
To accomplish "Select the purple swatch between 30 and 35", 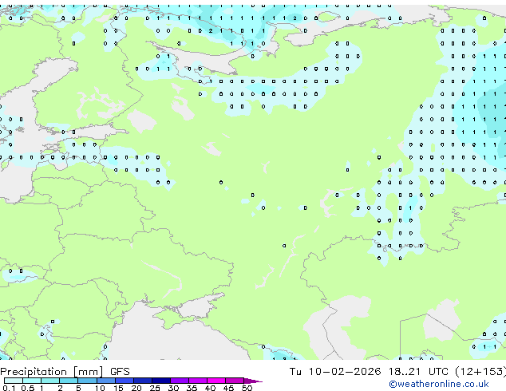I will pyautogui.click(x=180, y=381).
